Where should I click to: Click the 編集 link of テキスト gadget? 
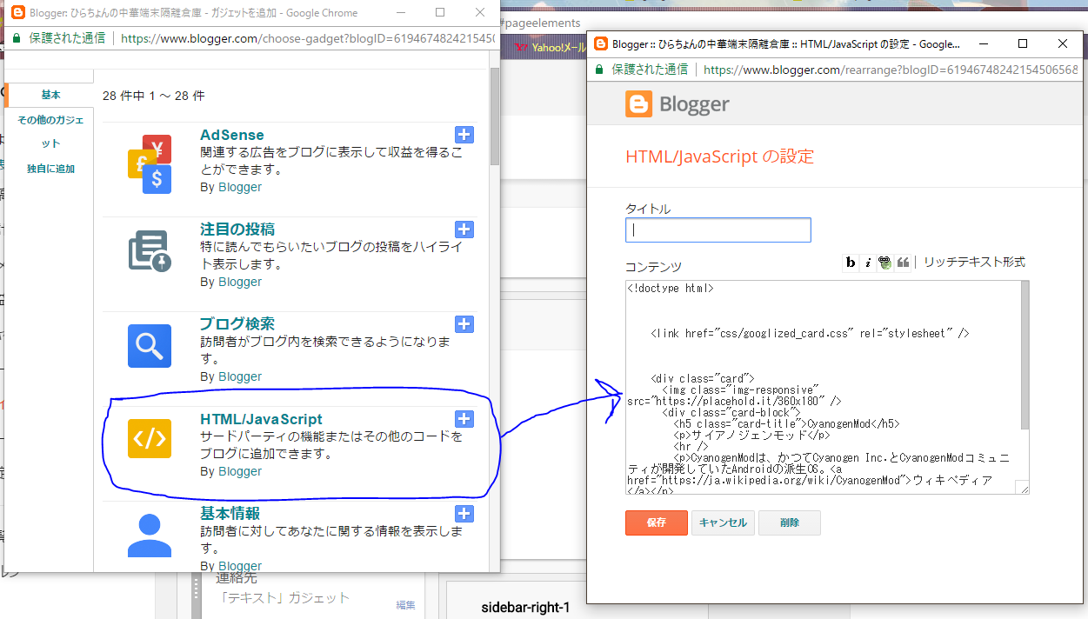click(x=406, y=605)
